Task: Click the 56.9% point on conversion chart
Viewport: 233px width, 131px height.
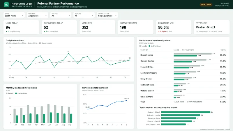Action: coord(127,100)
